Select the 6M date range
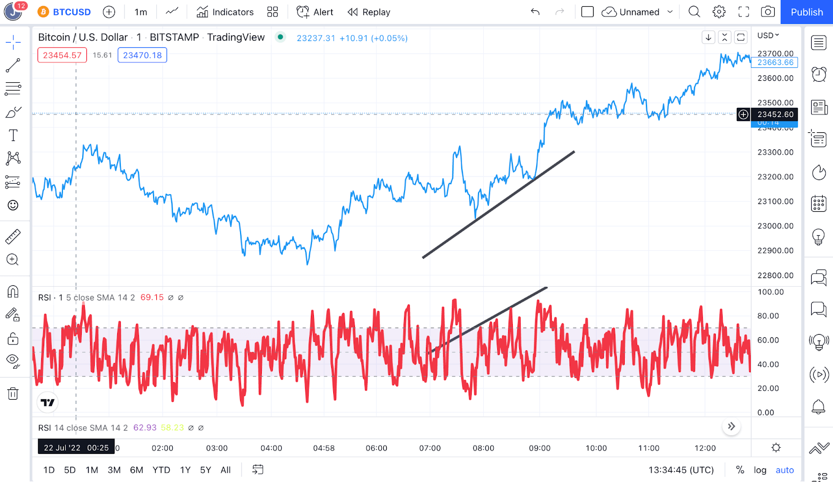Screen dimensions: 833x482 [x=136, y=470]
